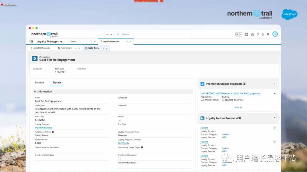Click the search magnifier icon
Screen dimensions: 307x172
click(118, 34)
